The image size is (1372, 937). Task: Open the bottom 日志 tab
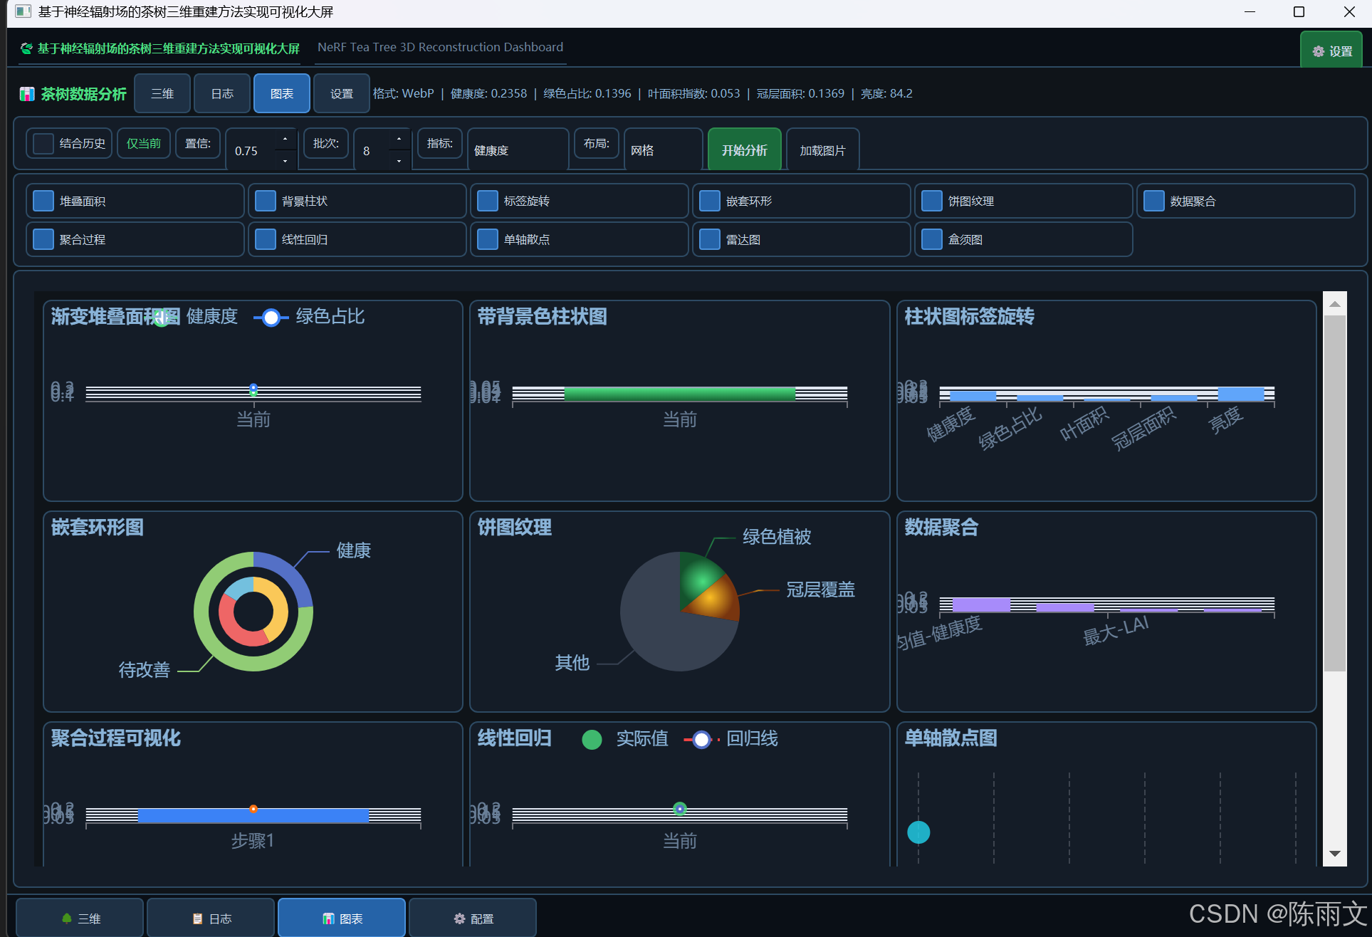211,918
